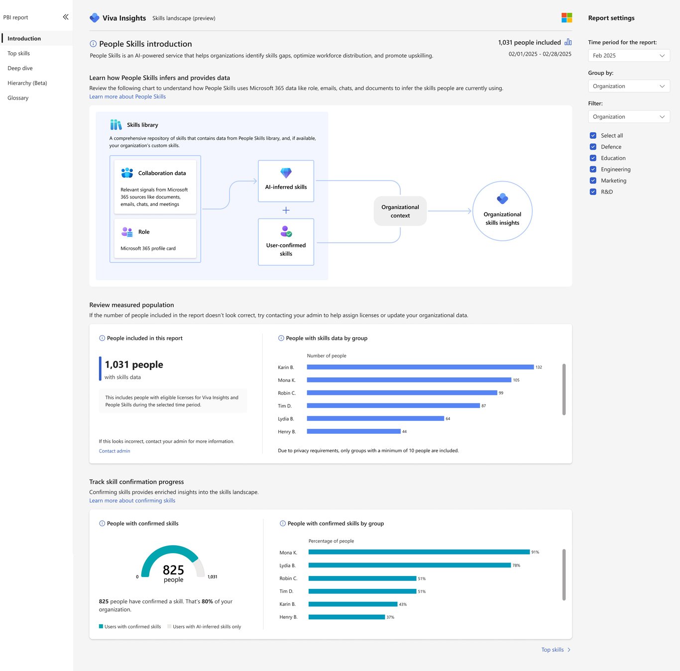The height and width of the screenshot is (671, 680).
Task: Click Learn more about People Skills link
Action: tap(127, 96)
